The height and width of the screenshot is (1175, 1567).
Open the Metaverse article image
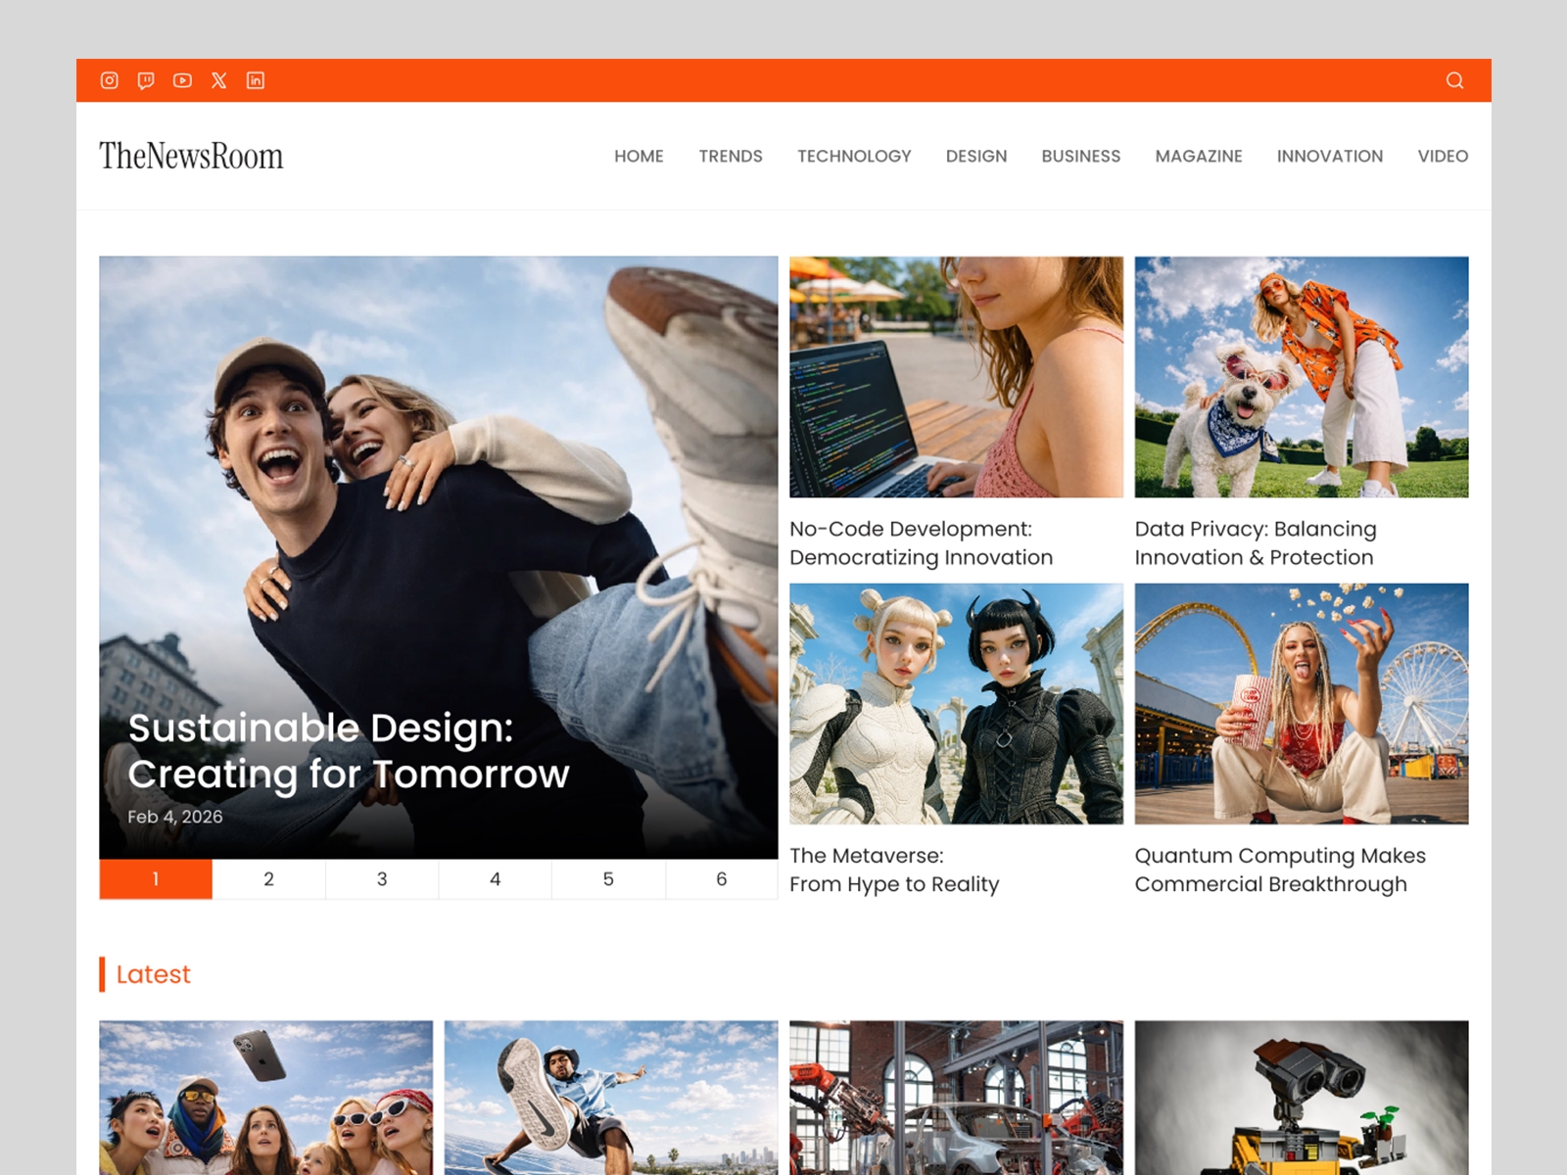point(956,703)
